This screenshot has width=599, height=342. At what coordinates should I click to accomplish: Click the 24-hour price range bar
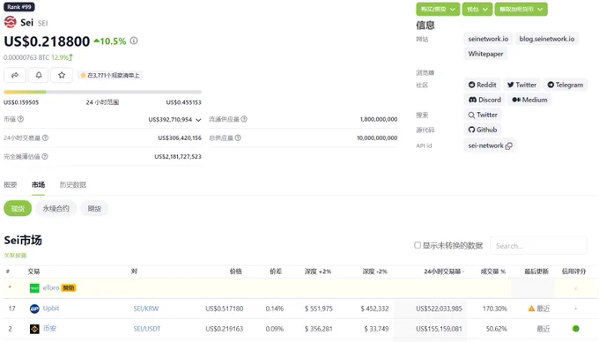pos(102,92)
